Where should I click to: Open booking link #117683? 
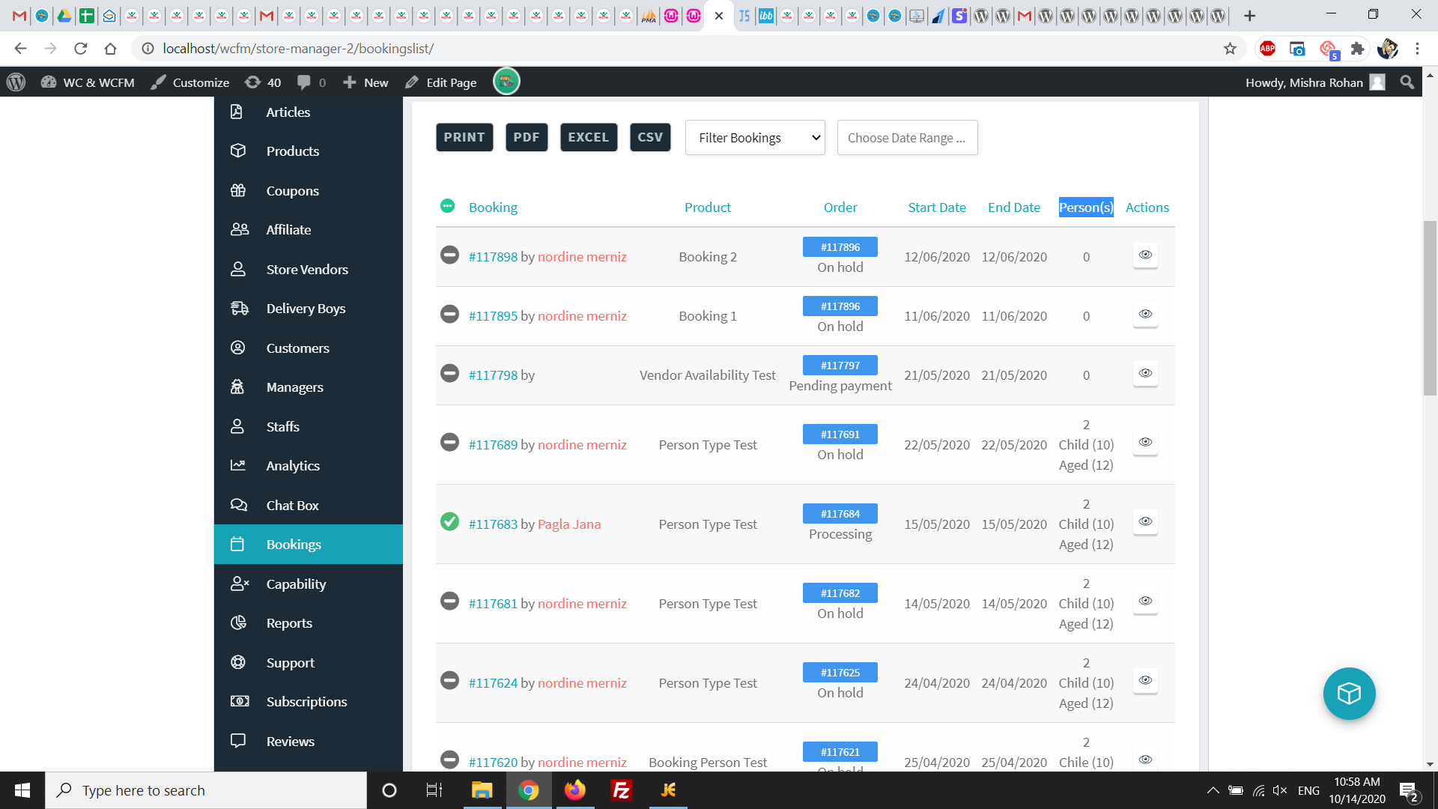tap(493, 524)
